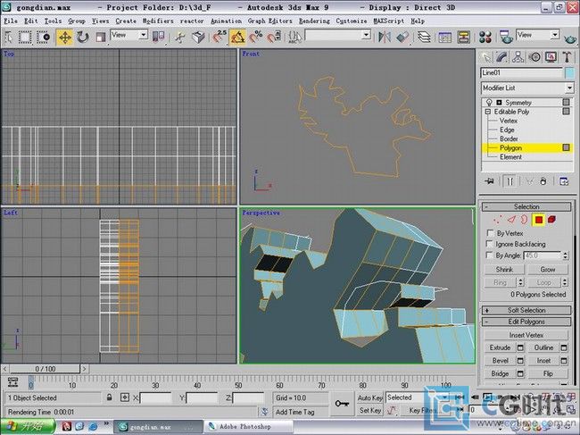Toggle the 2.5 Snaps button
This screenshot has height=435, width=580.
[220, 37]
